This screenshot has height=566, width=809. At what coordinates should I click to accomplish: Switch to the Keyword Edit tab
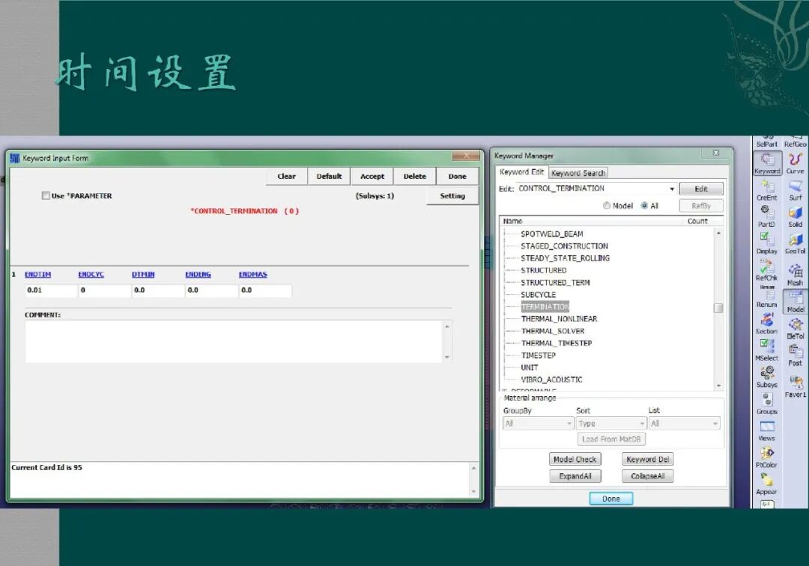[x=521, y=172]
